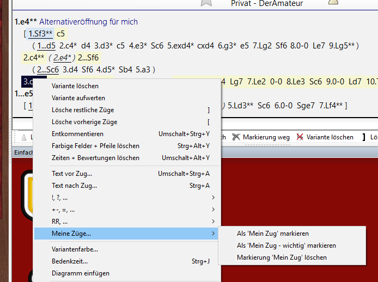Click 'Entkommentieren' in the context menu
Screen dimensions: 378x282
click(77, 134)
